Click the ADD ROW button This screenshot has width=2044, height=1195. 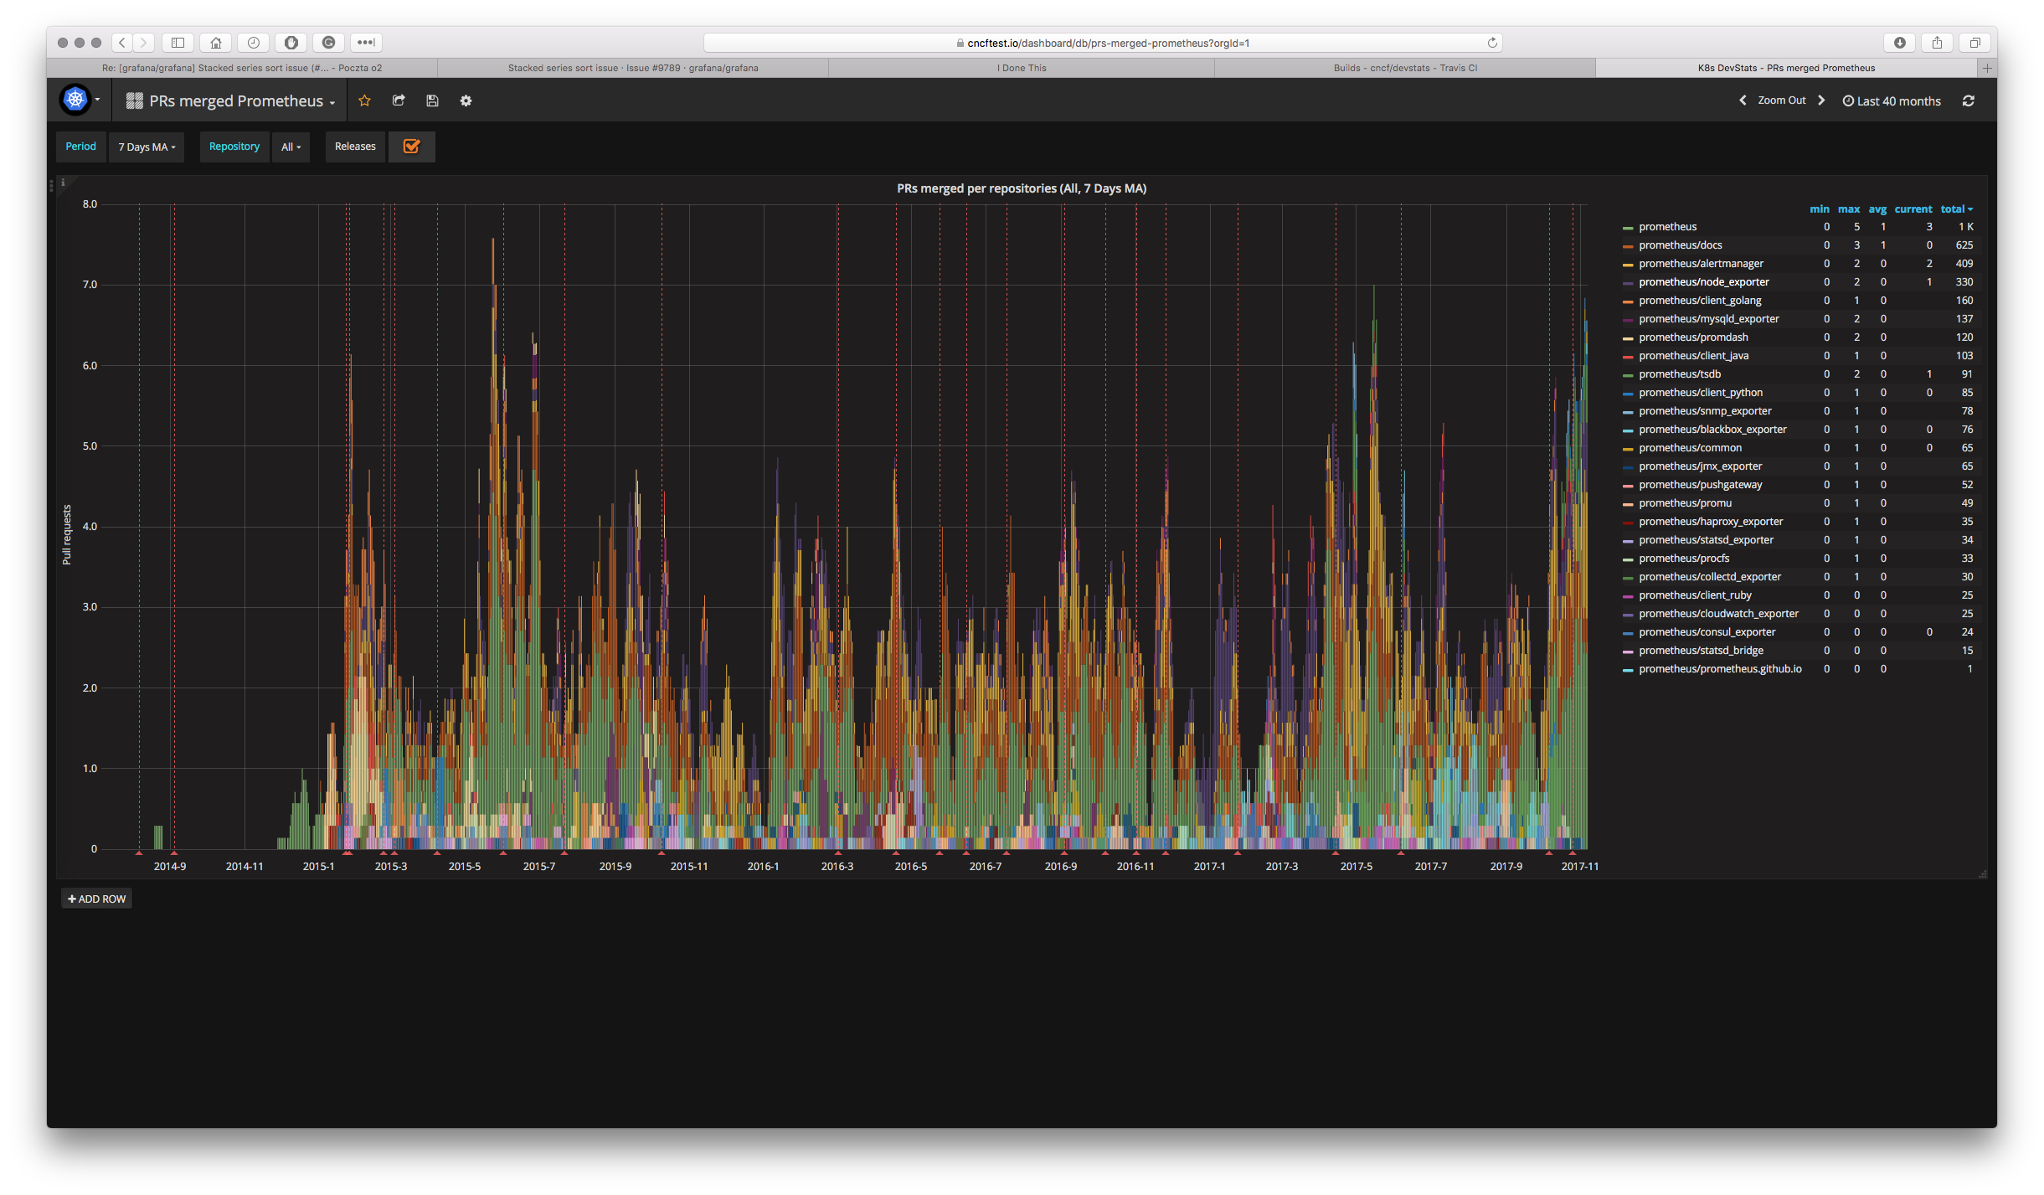click(96, 898)
